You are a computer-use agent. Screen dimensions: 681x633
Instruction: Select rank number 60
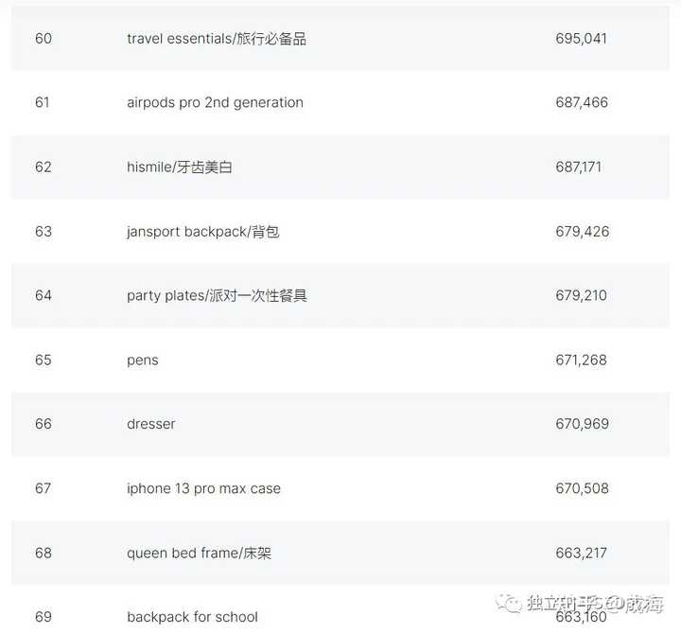(x=44, y=39)
